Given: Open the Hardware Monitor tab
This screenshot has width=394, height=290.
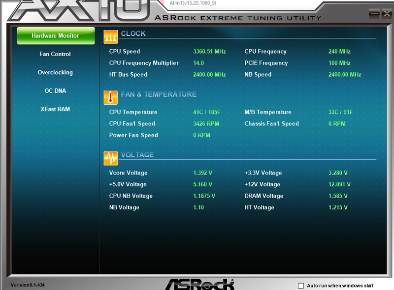Looking at the screenshot, I should click(x=56, y=35).
